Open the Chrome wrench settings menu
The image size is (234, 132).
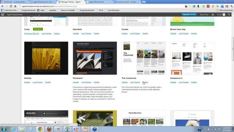tap(231, 6)
